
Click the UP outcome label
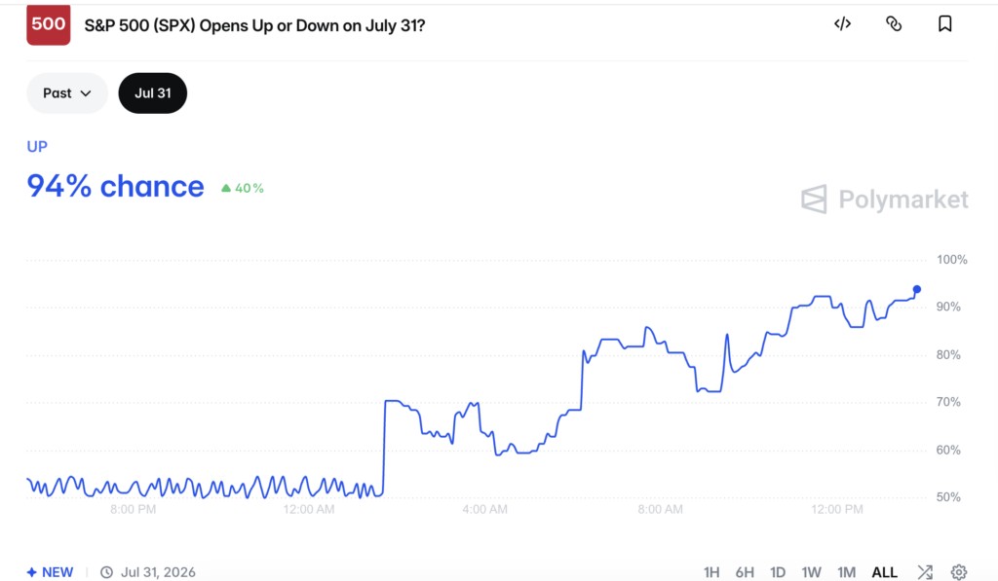pyautogui.click(x=37, y=147)
